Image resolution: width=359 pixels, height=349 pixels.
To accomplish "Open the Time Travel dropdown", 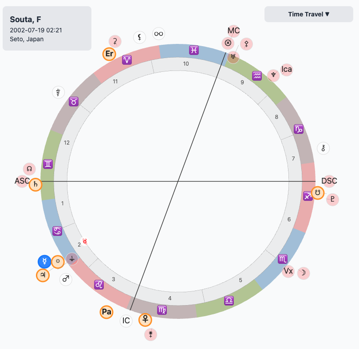I will pyautogui.click(x=308, y=14).
